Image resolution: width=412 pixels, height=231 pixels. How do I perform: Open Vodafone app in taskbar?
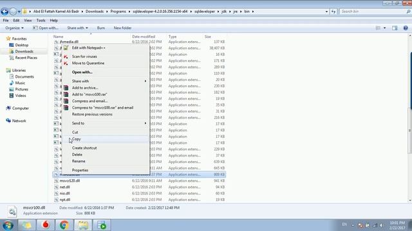tap(46, 225)
